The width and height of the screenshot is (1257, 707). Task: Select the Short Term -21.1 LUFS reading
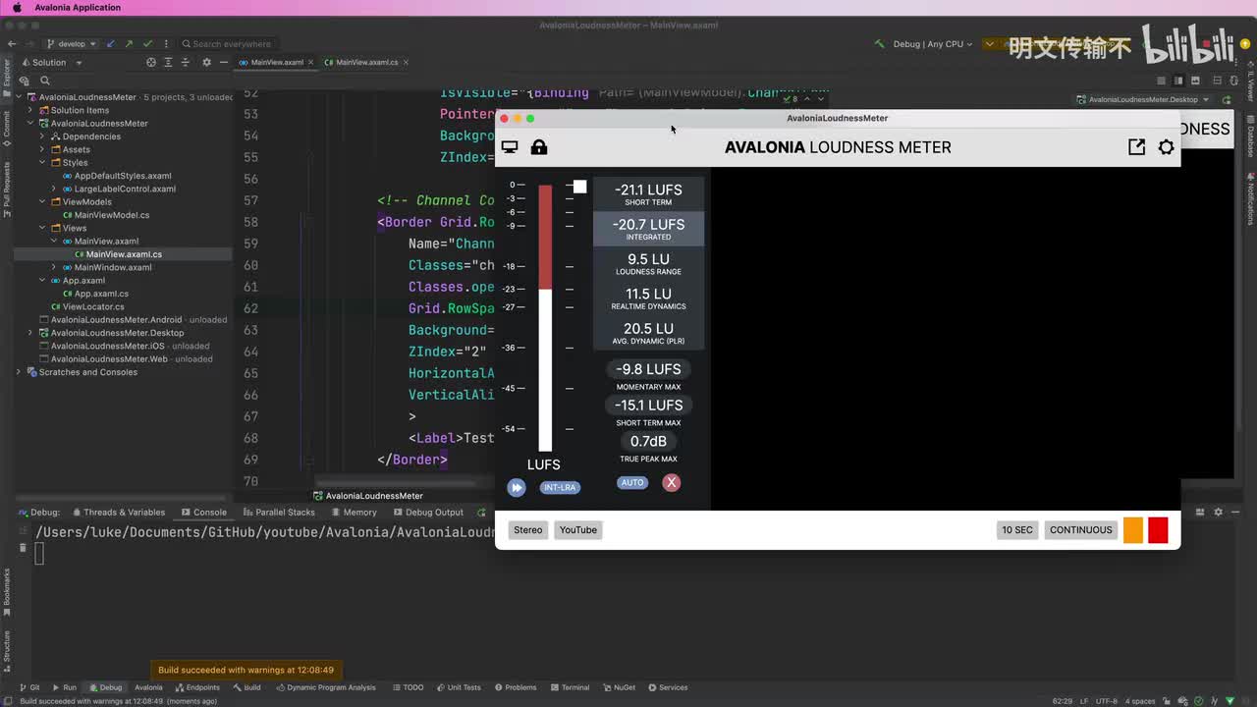648,194
